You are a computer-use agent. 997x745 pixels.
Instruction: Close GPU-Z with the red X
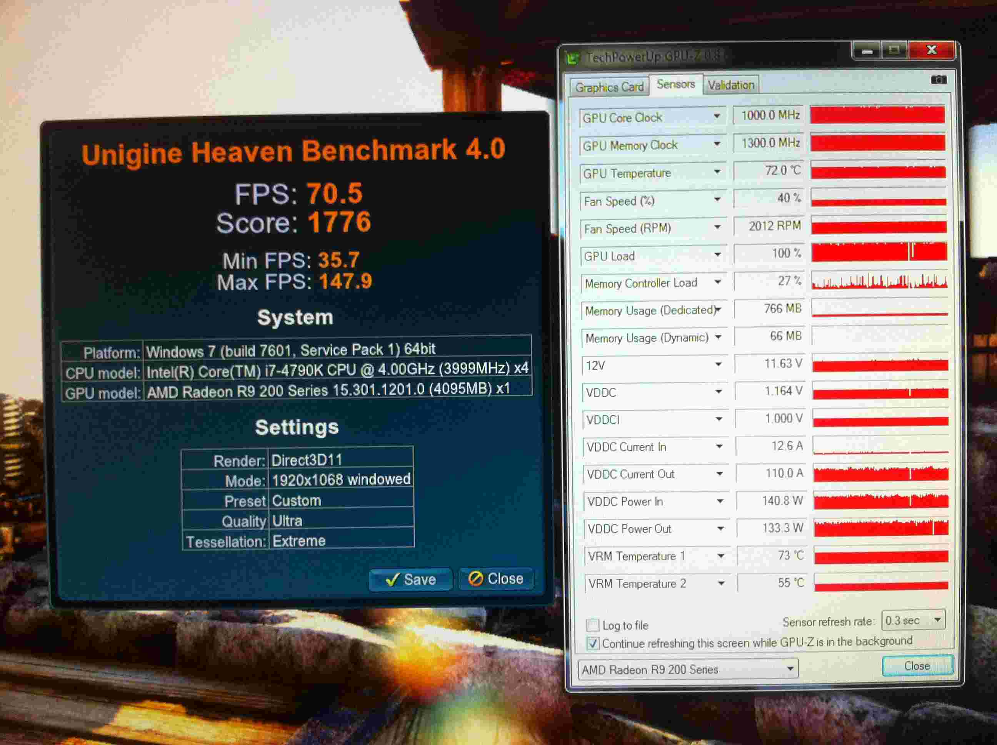pos(932,50)
